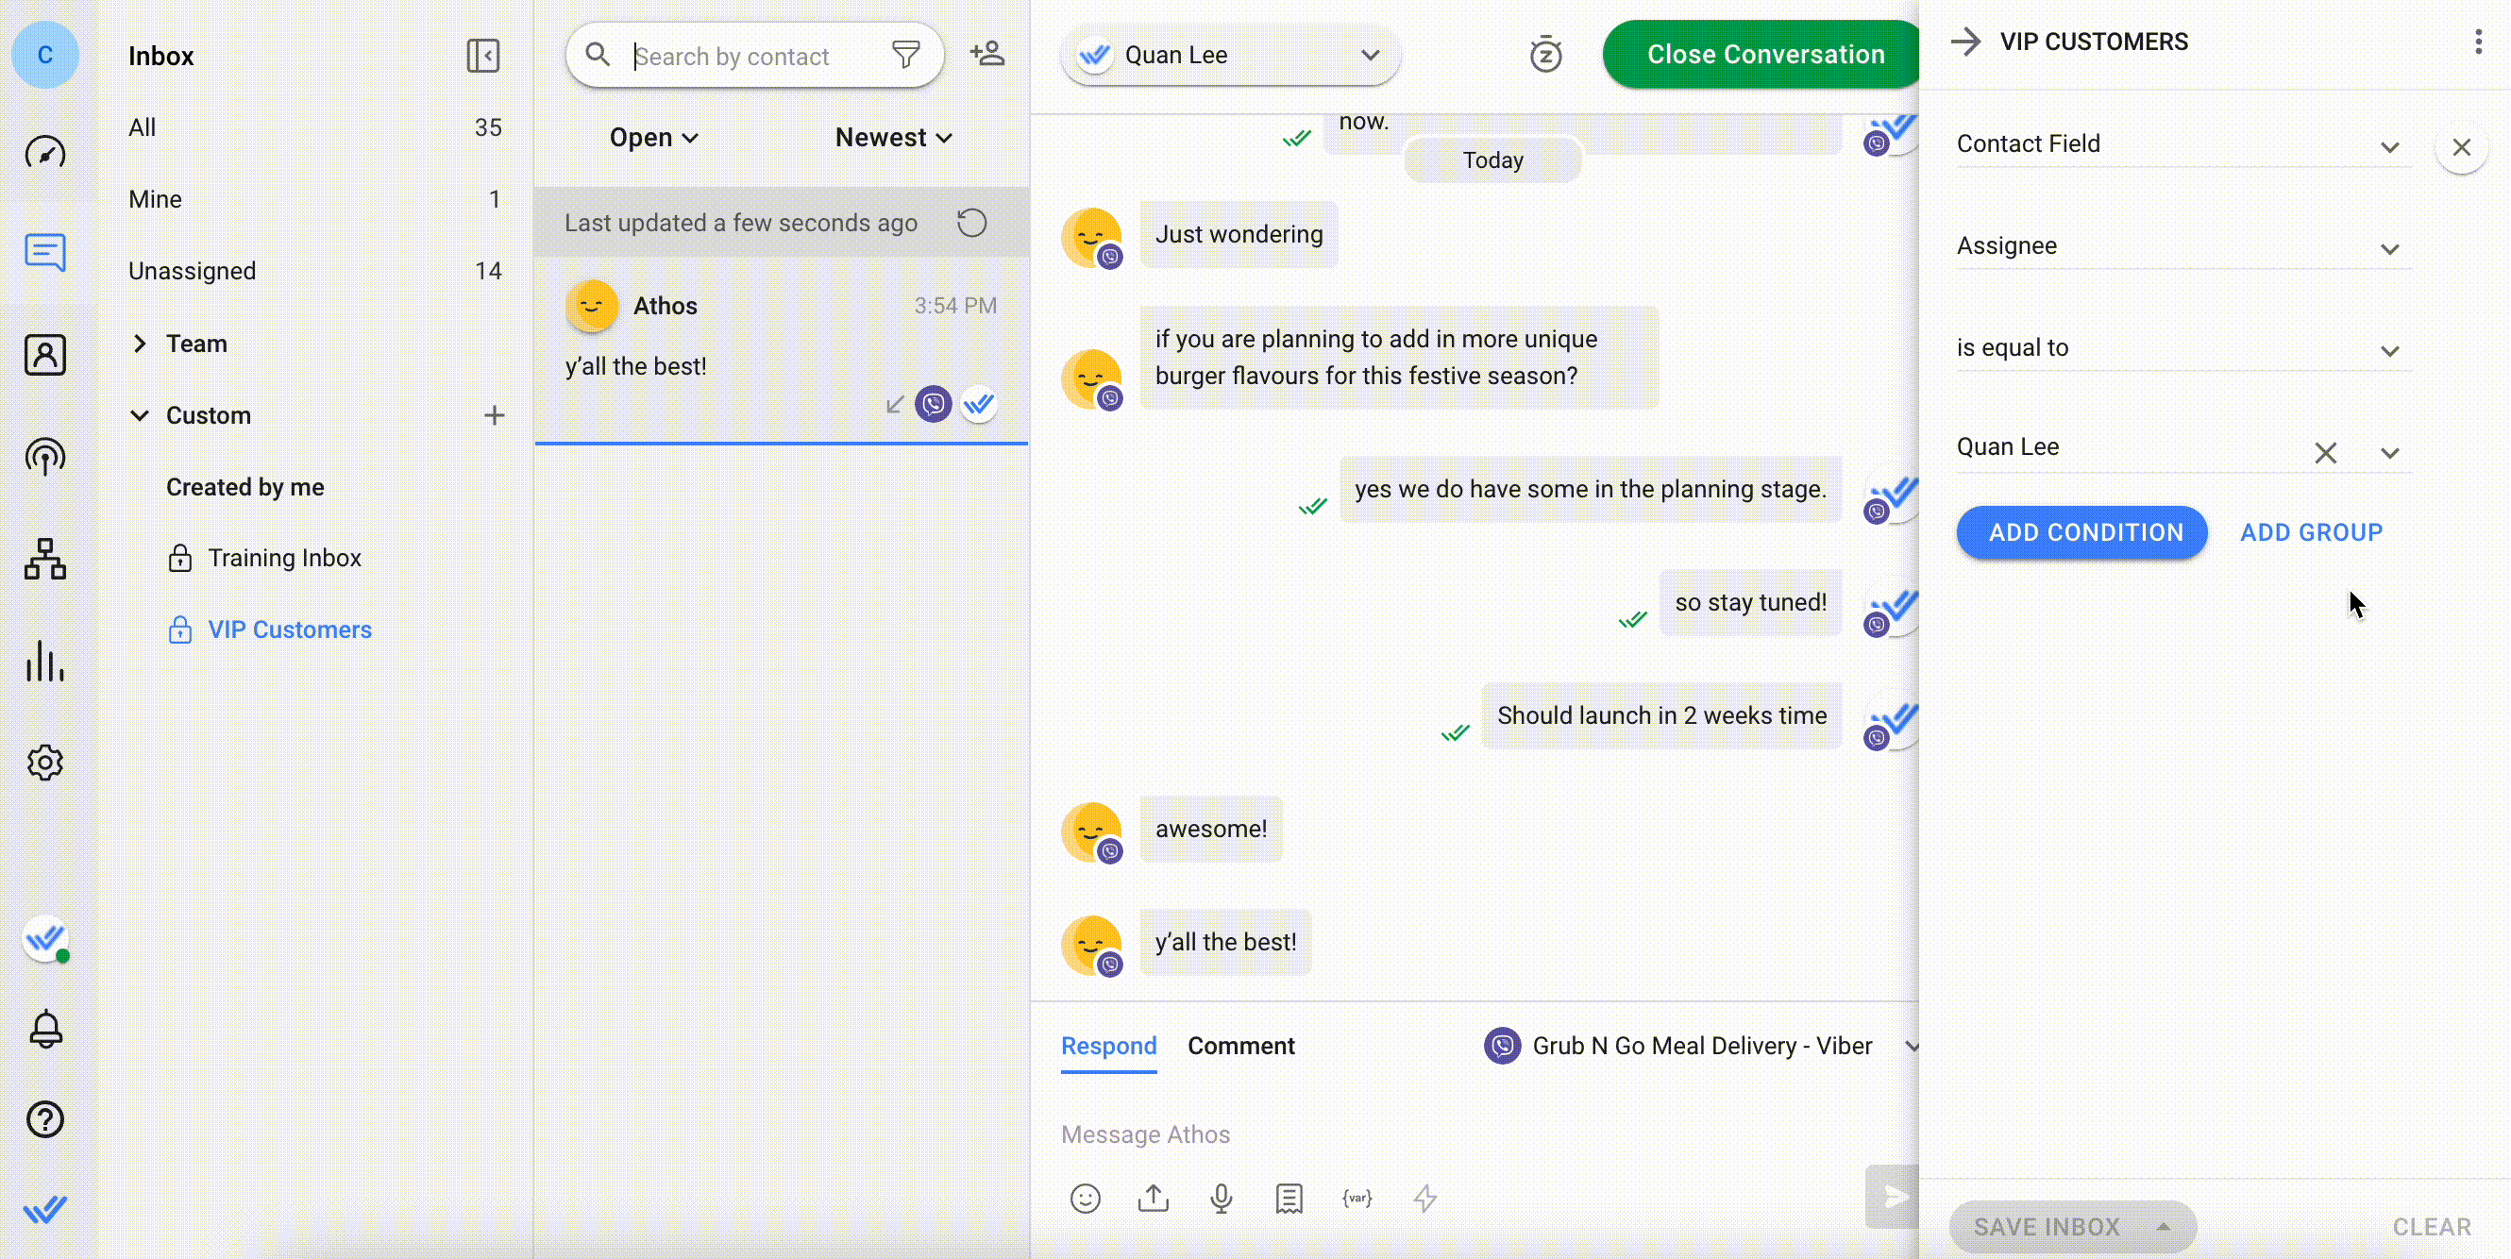Click the voice message microphone icon
Screen dimensions: 2511x1259
[x=1221, y=1198]
